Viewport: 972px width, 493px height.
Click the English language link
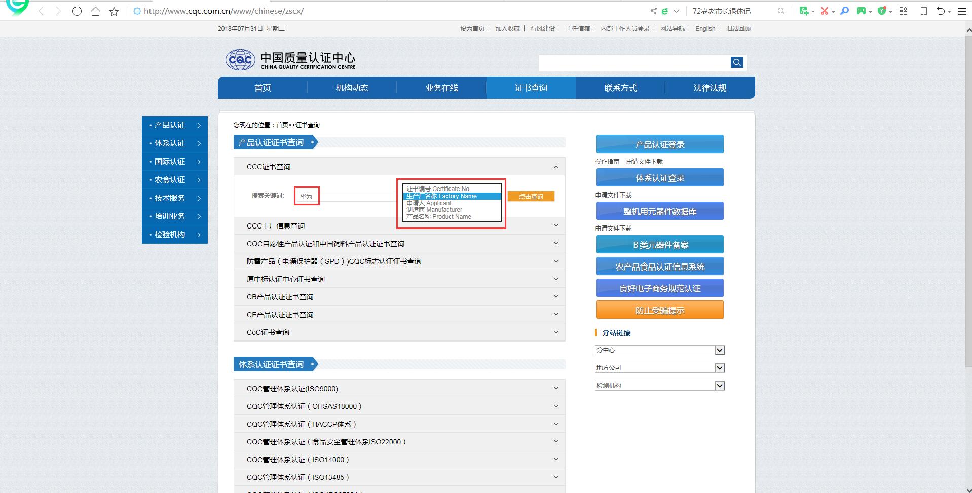[x=705, y=29]
